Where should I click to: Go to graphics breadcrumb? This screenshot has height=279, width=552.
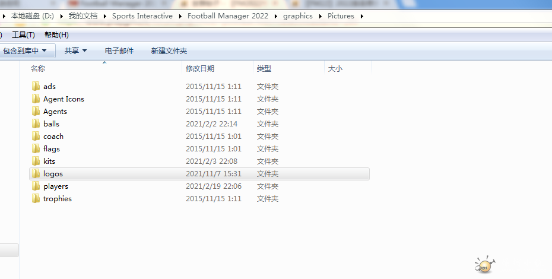coord(298,16)
